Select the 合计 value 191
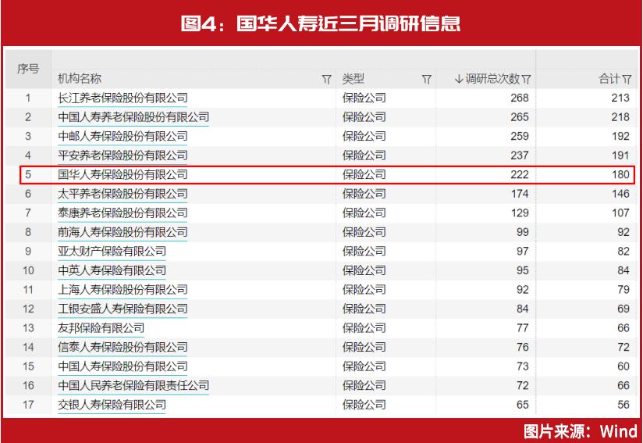Viewport: 643px width, 443px height. click(x=620, y=155)
